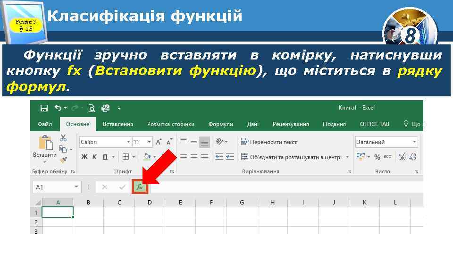This screenshot has height=255, width=453.
Task: Open the Calibri font name dropdown
Action: tap(128, 142)
